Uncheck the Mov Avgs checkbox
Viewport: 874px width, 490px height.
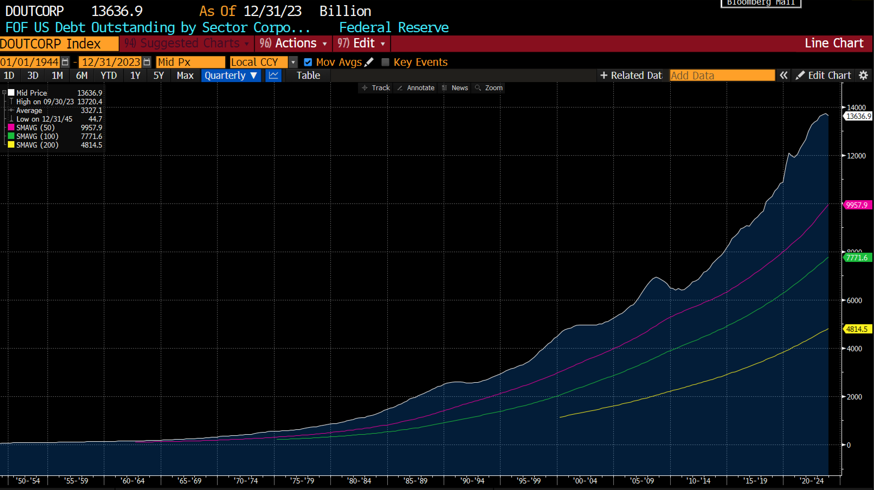[x=308, y=62]
